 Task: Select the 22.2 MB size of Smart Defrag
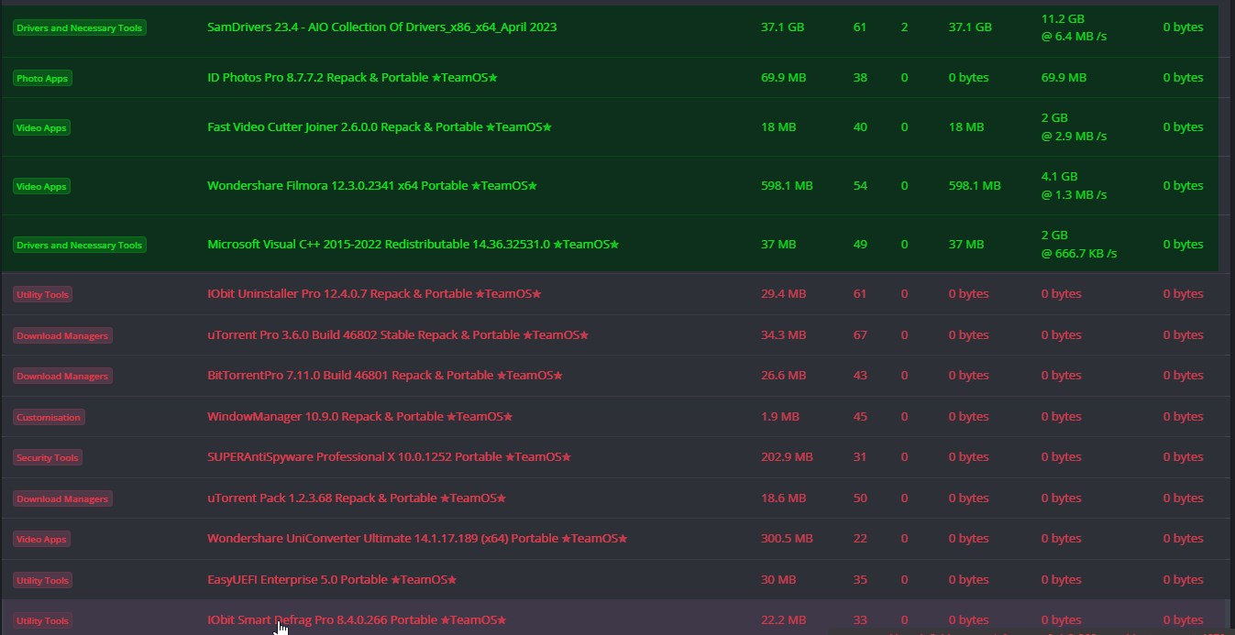tap(783, 620)
